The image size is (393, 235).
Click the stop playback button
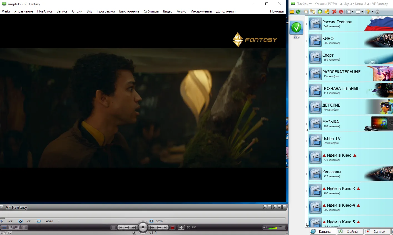pos(113,227)
